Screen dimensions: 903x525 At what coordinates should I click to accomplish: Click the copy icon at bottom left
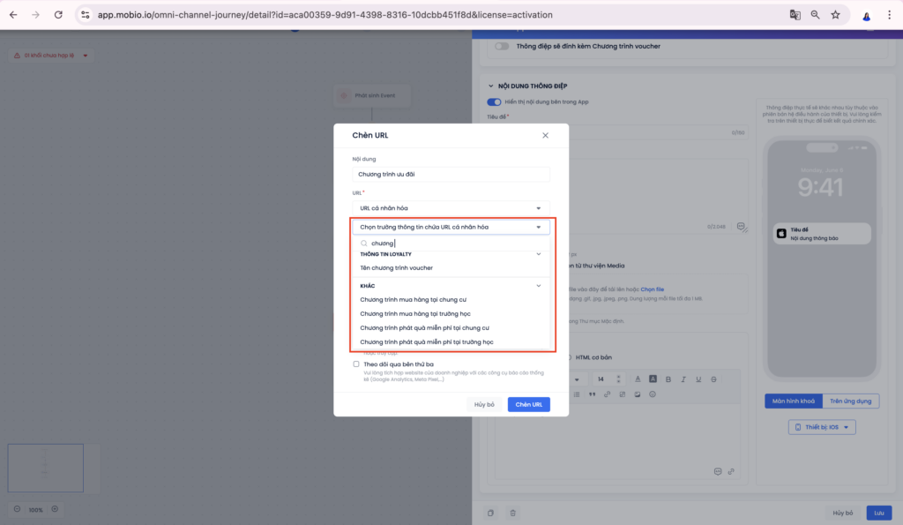[x=491, y=513]
